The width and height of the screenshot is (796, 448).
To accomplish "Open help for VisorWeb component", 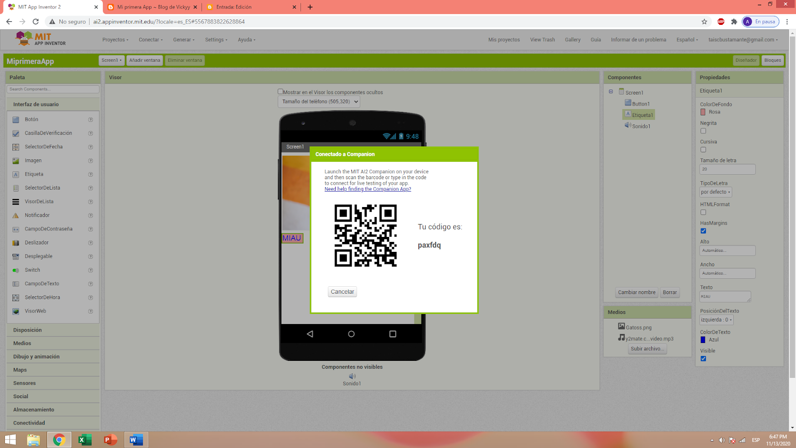I will click(91, 311).
